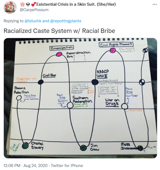Open the Aug 24, 2020 timestamp
Image resolution: width=160 pixels, height=170 pixels.
35,166
